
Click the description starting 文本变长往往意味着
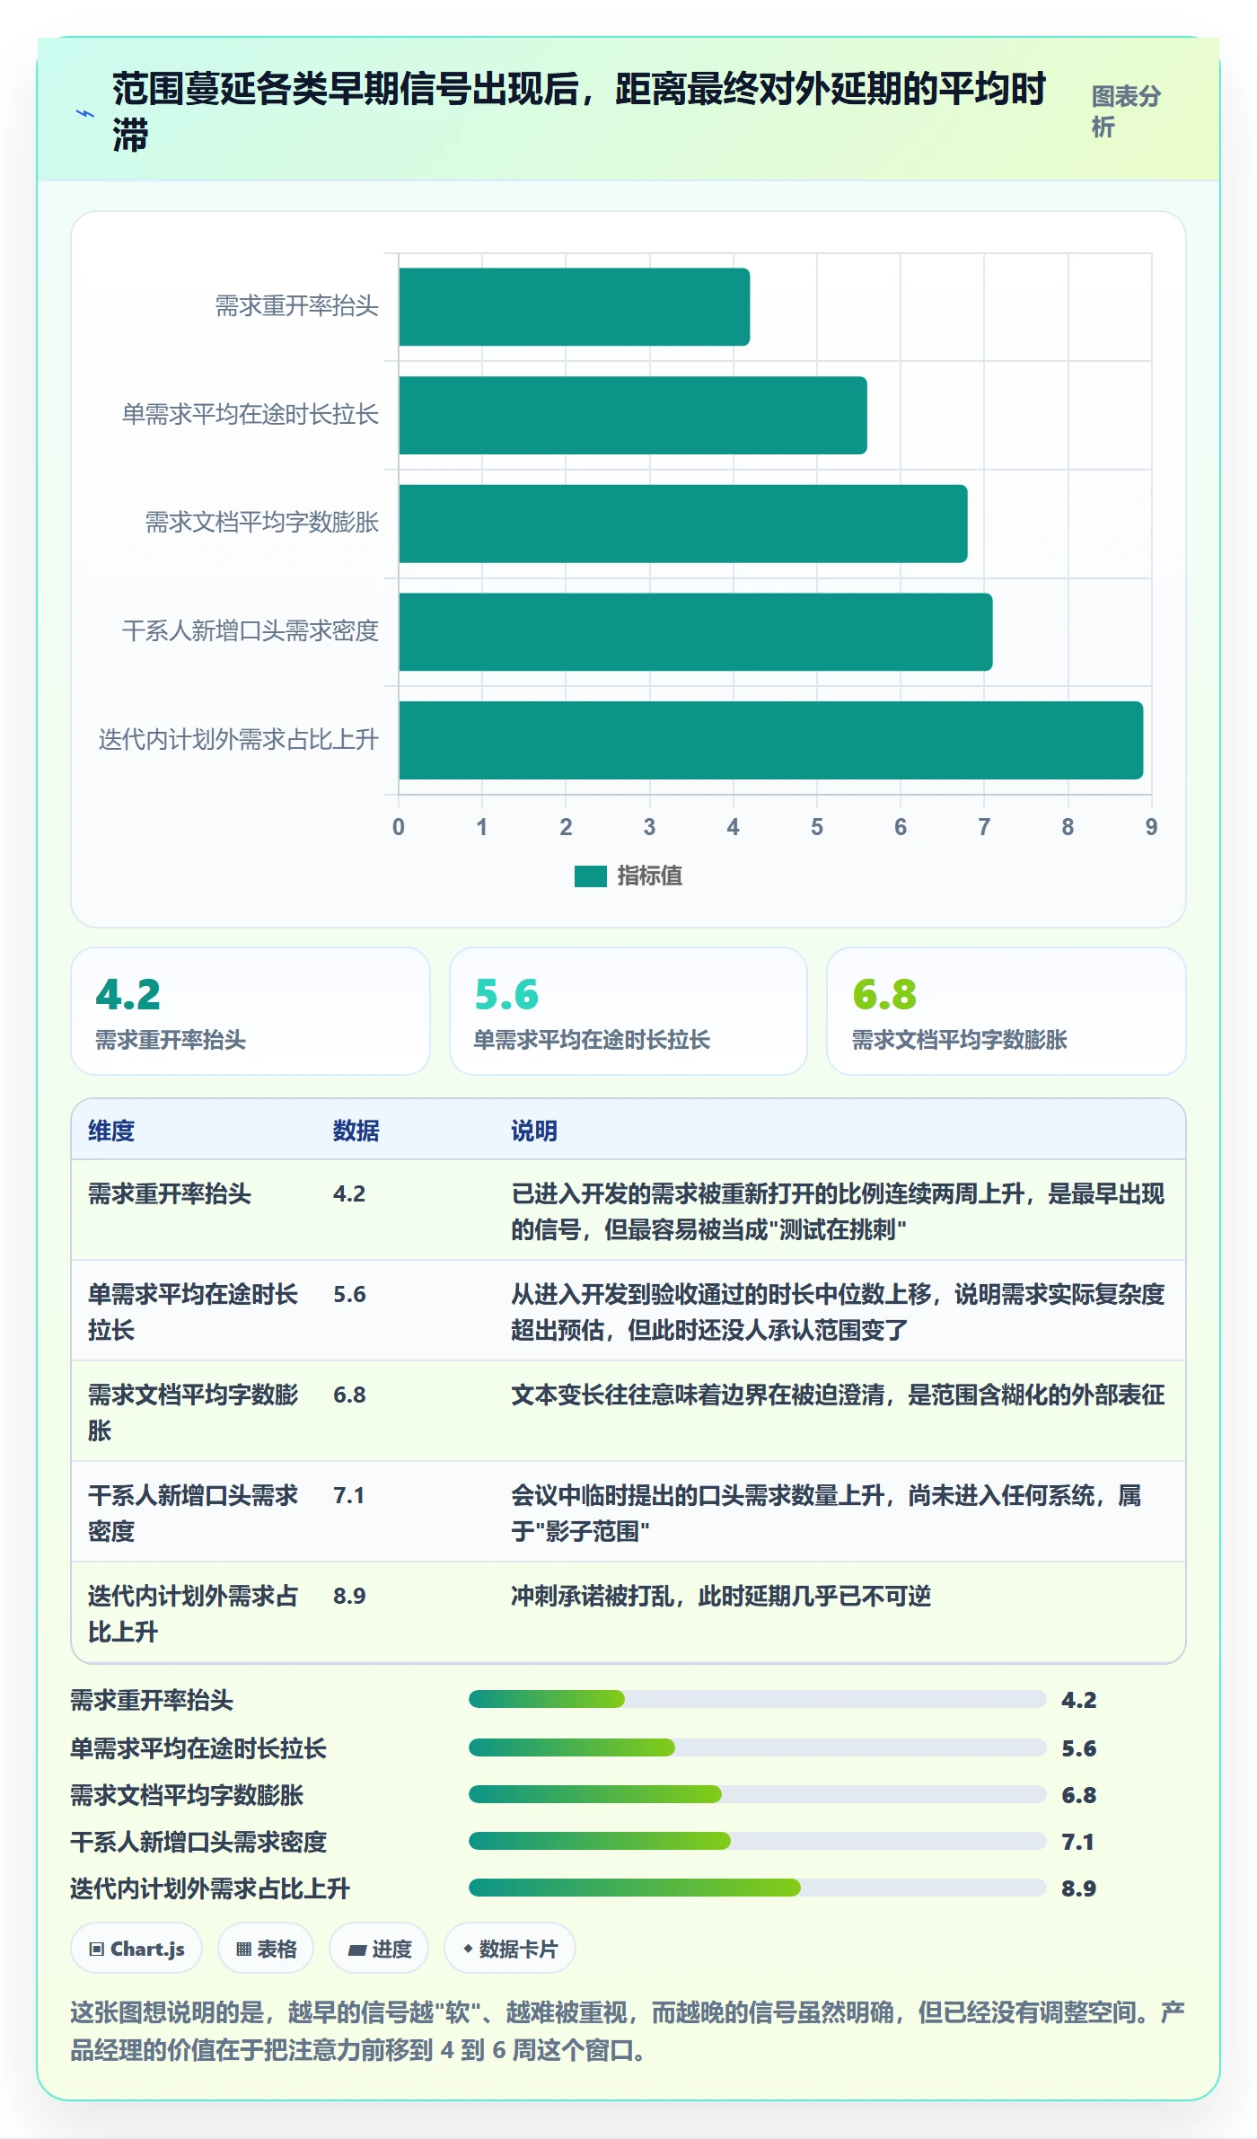[838, 1395]
